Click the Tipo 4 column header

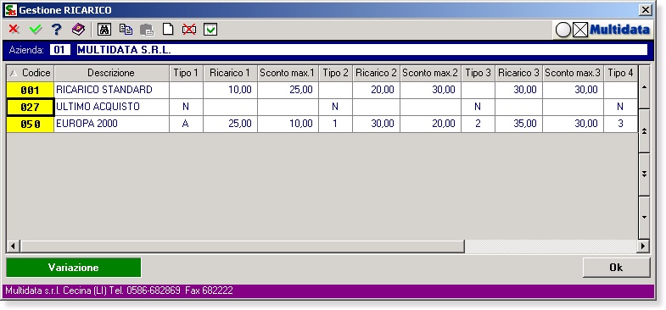(x=620, y=73)
